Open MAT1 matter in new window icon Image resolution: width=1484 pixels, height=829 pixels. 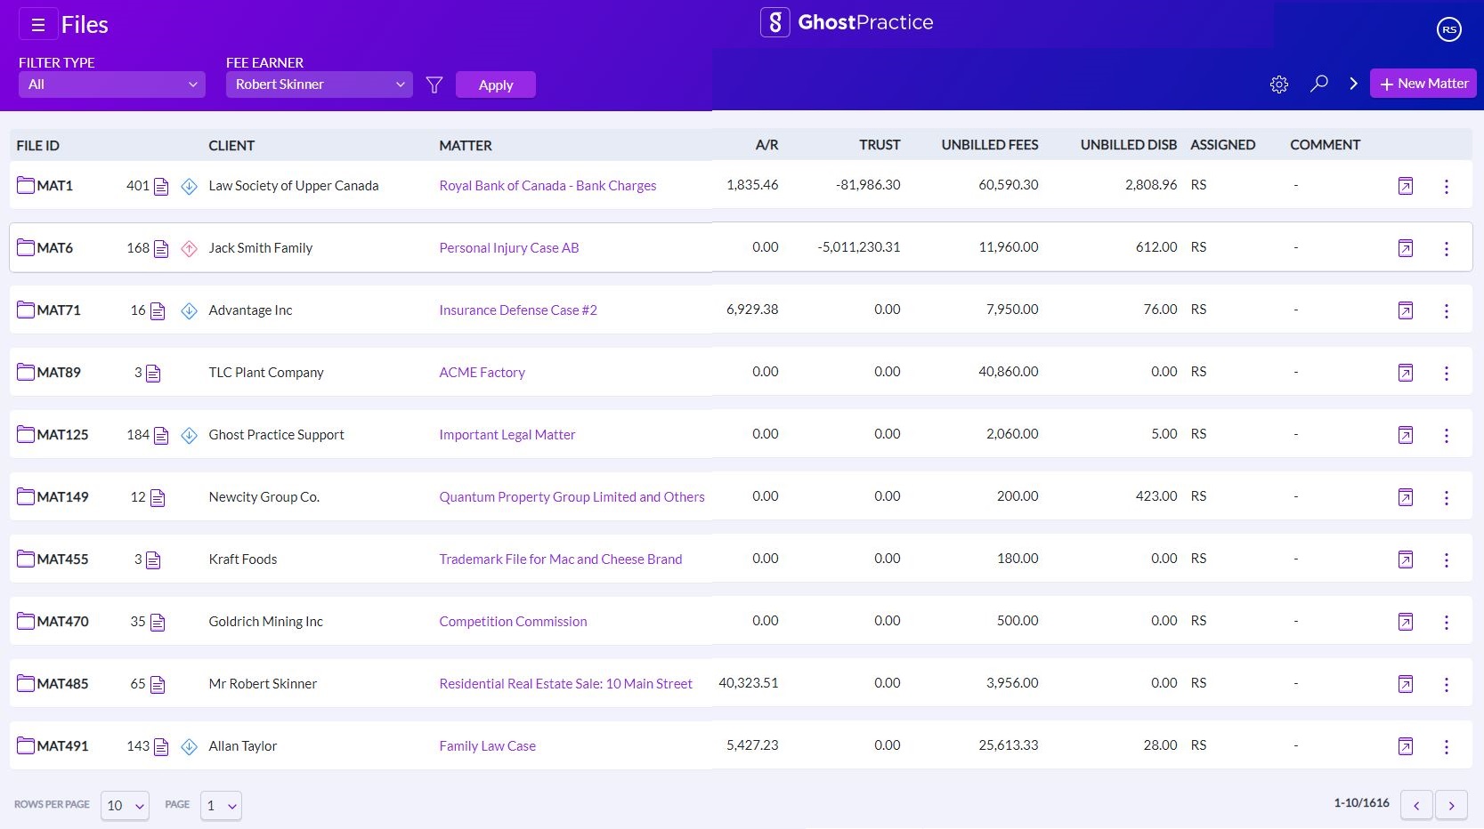point(1406,186)
